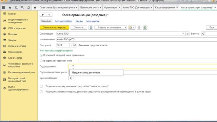
Task: Click the Счет учета 1010 field
Action: point(63,45)
